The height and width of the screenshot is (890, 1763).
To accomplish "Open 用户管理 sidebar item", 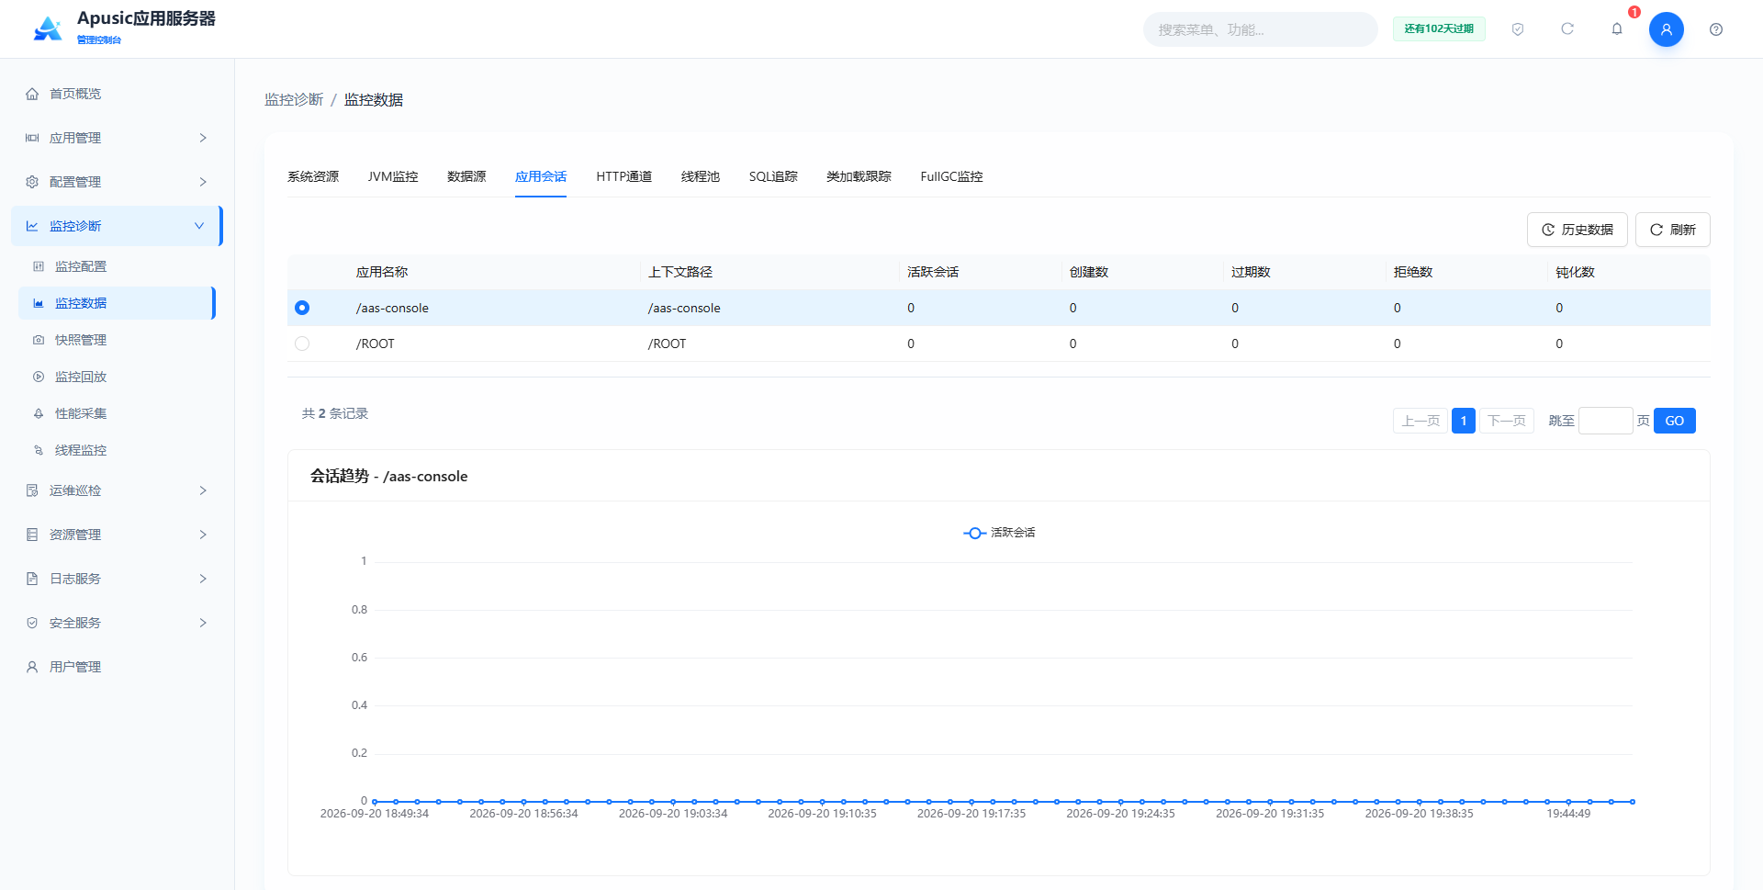I will (x=118, y=667).
